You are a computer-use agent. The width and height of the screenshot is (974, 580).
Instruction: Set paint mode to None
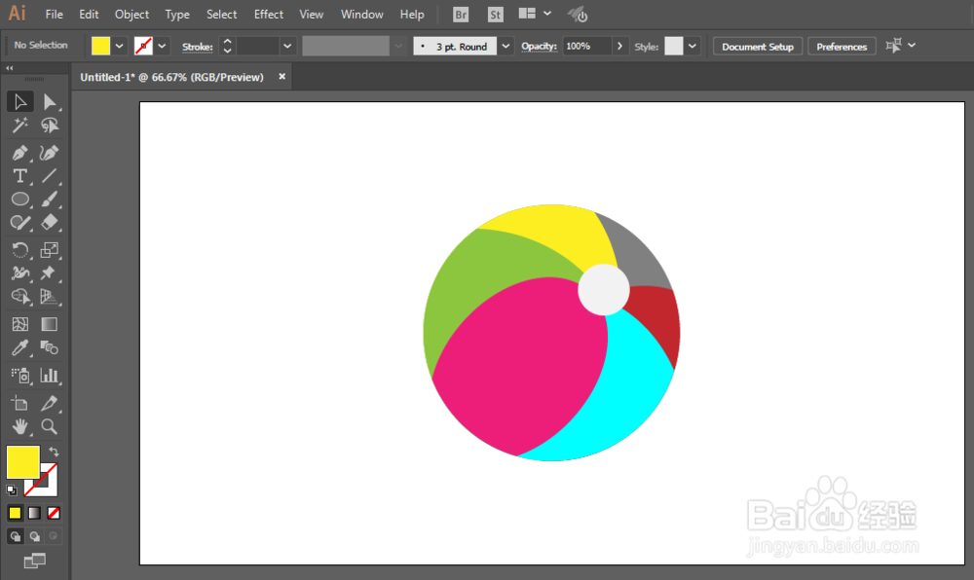click(54, 513)
